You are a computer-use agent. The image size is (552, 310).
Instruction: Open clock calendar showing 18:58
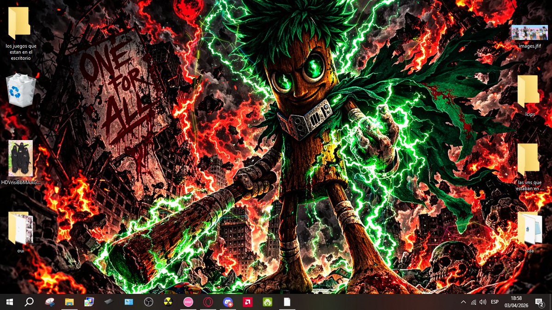[516, 302]
